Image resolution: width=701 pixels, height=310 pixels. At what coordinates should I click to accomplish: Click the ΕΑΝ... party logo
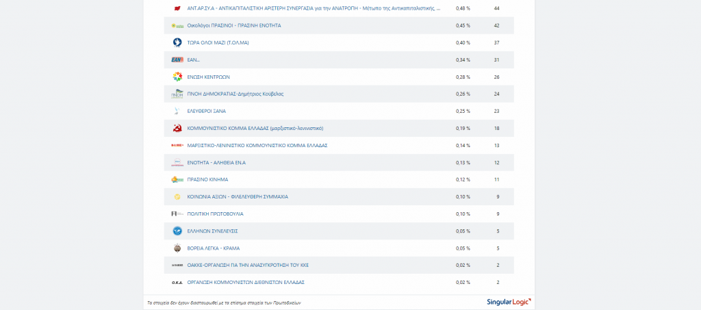coord(177,60)
